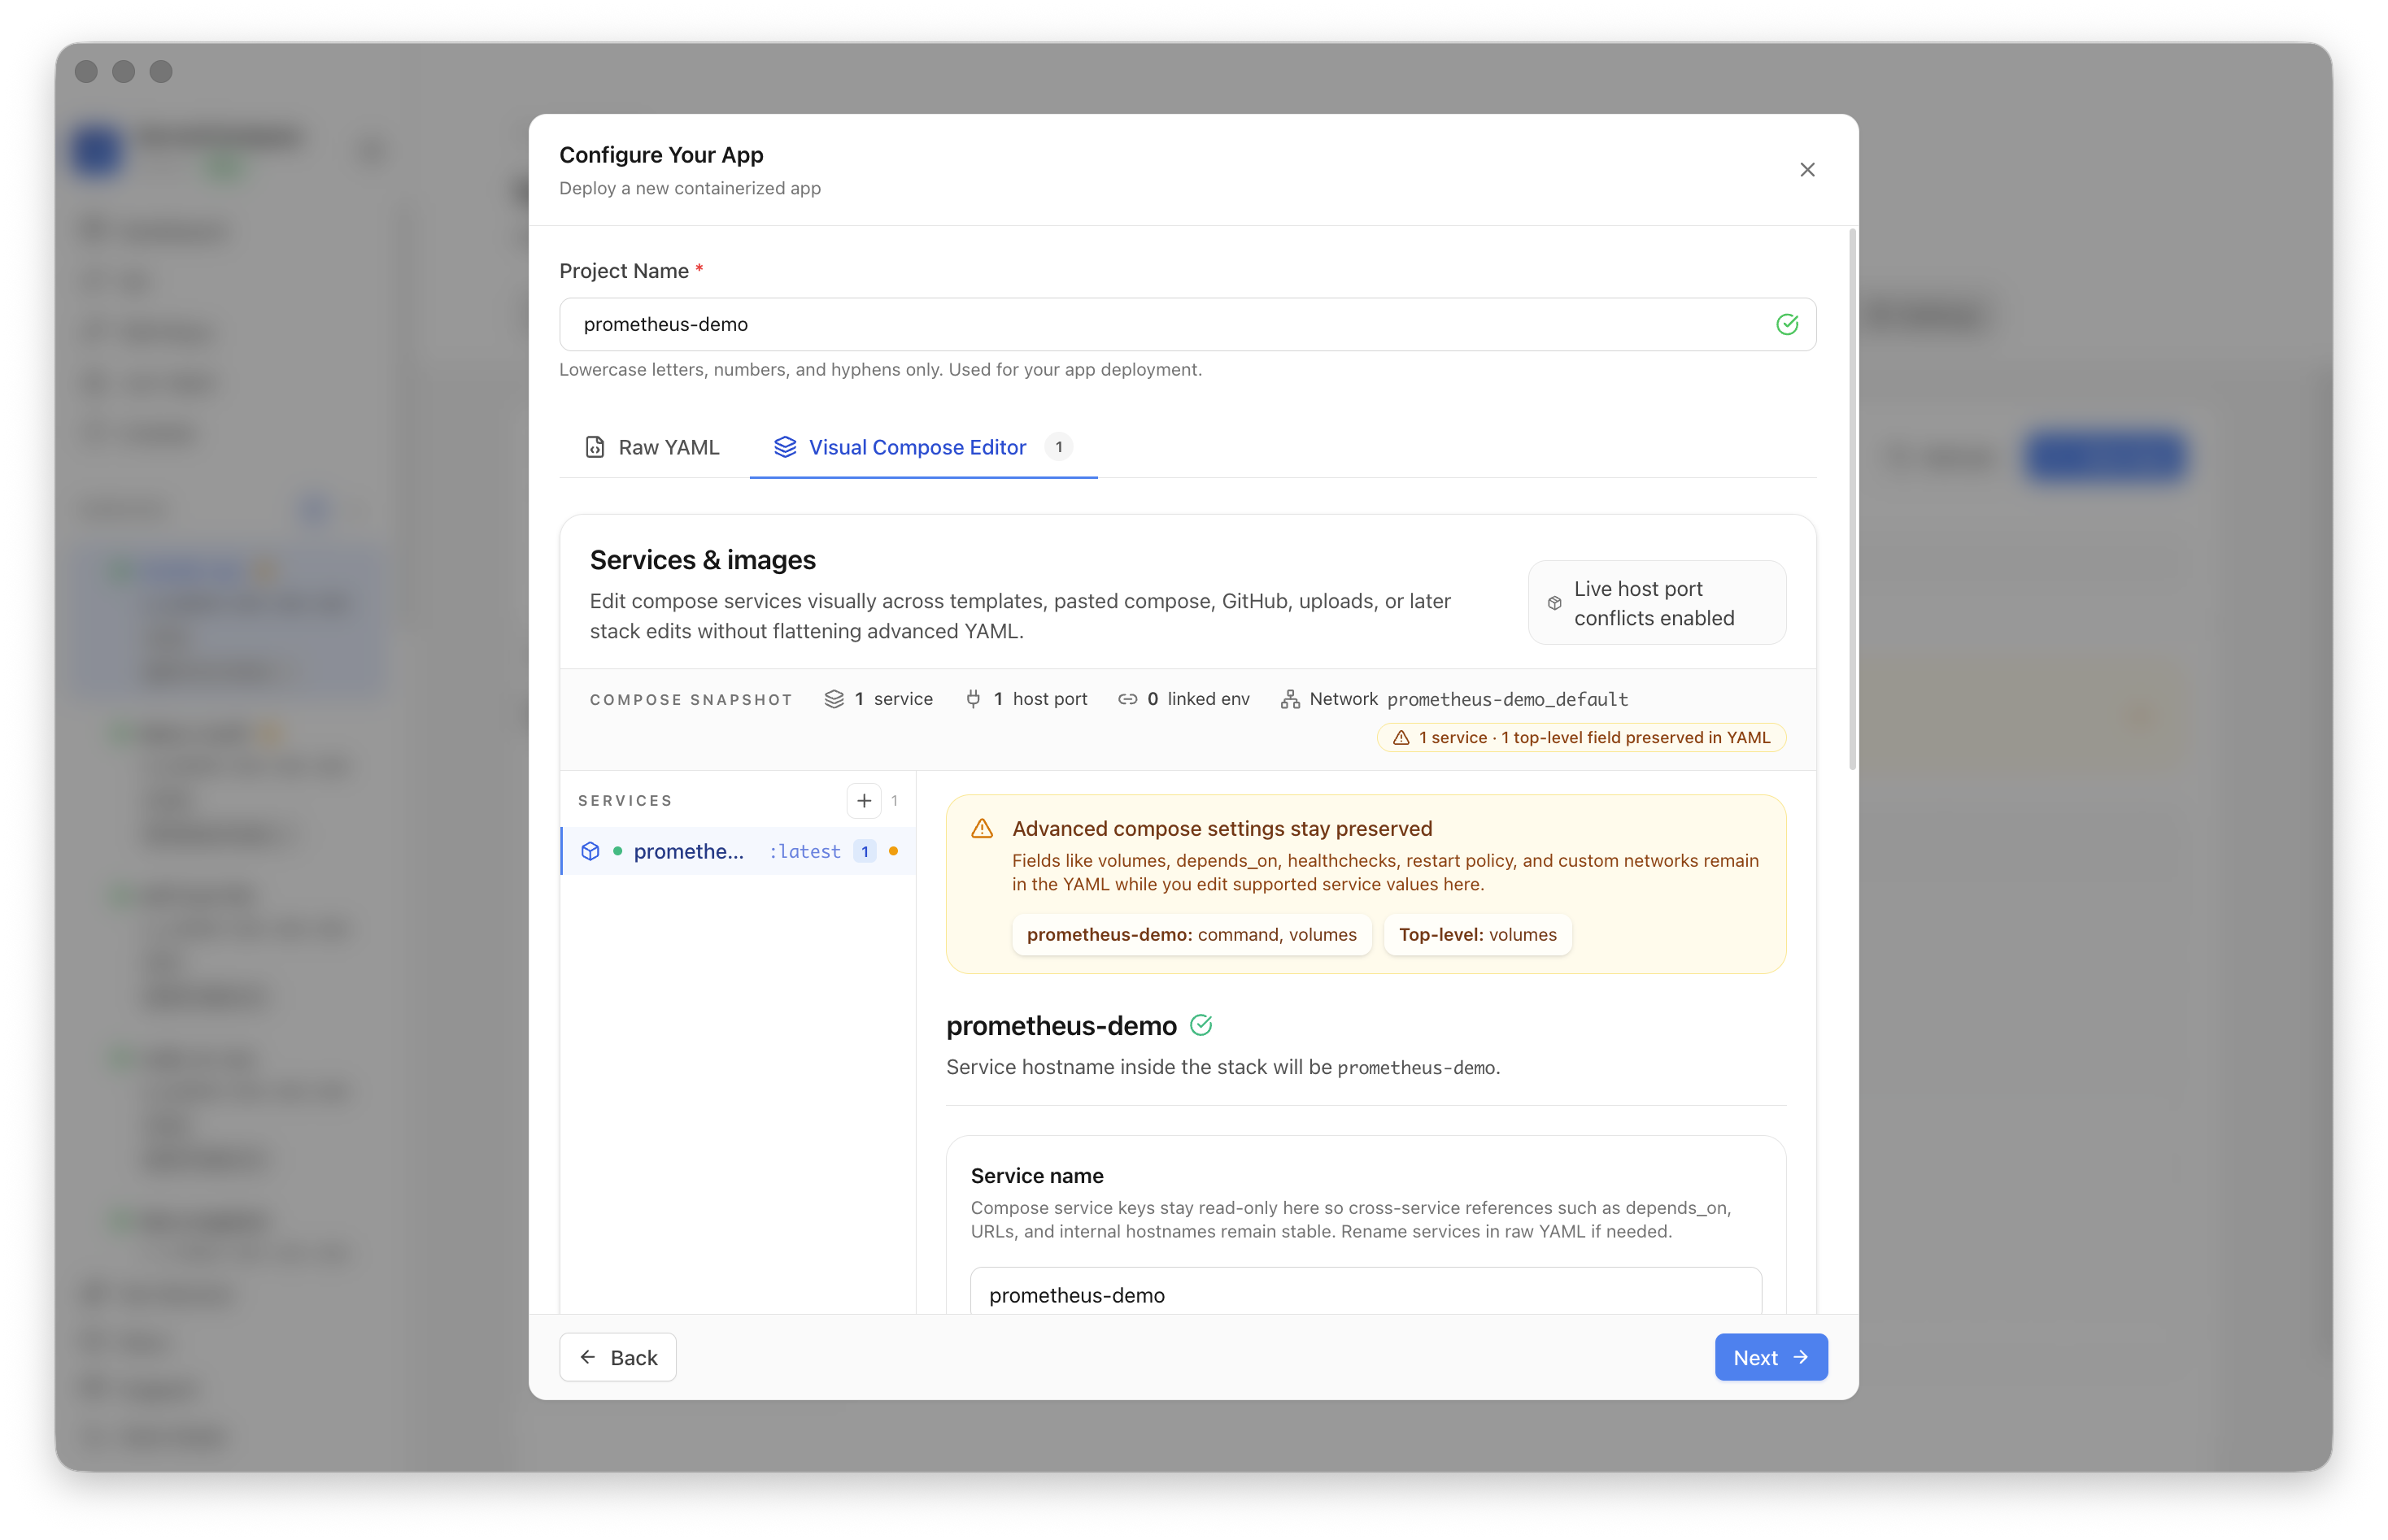Click the Advanced compose settings warning icon
The image size is (2388, 1540).
click(981, 828)
